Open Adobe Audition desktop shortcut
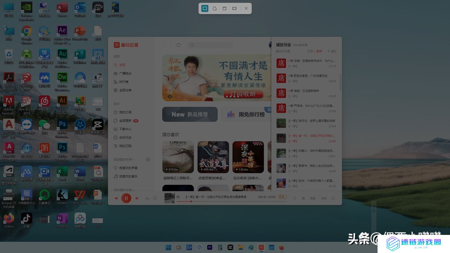Screen dimensions: 450x253 point(62,58)
